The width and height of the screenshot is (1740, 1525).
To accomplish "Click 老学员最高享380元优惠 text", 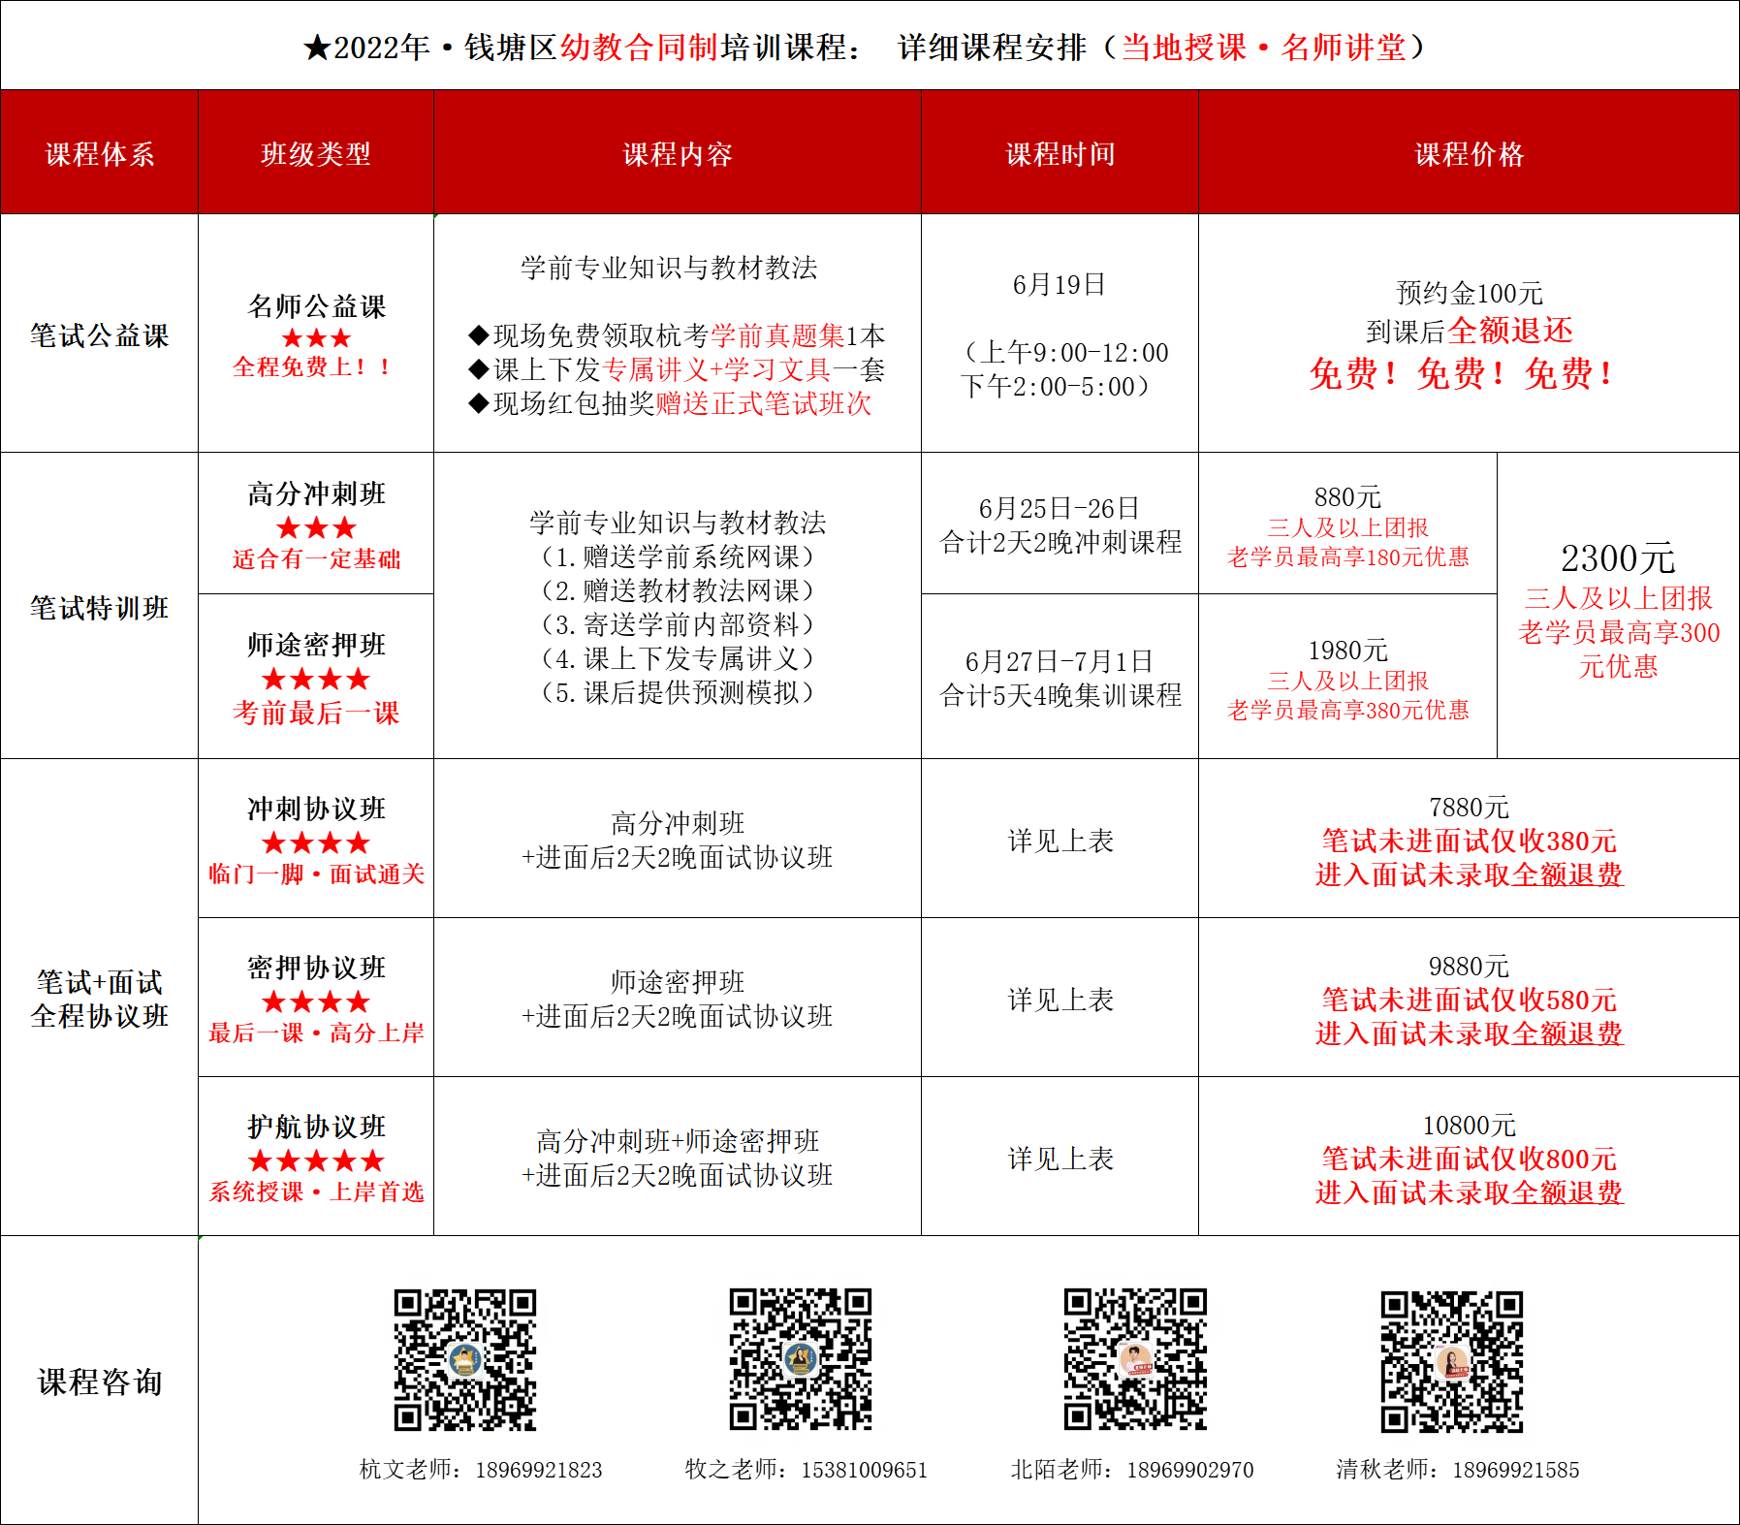I will click(x=1347, y=710).
